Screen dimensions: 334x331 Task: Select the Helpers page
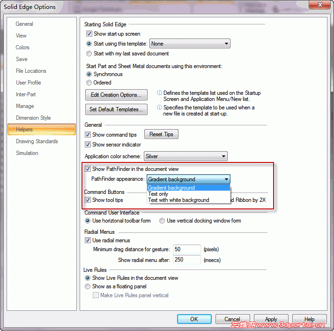42,130
